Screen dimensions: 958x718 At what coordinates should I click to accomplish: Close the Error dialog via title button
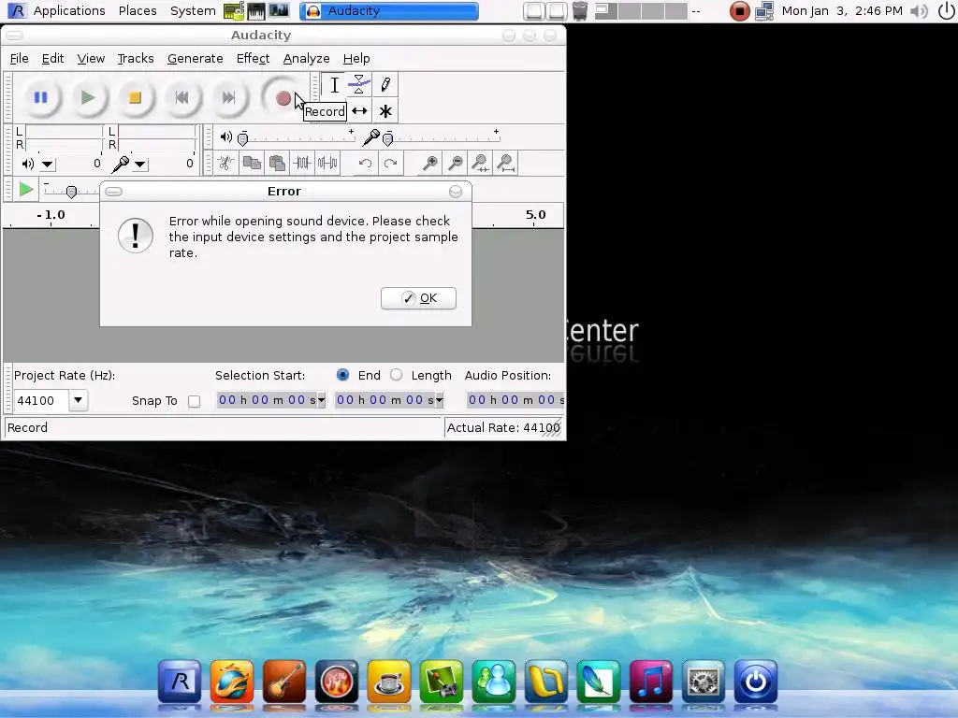(x=456, y=192)
